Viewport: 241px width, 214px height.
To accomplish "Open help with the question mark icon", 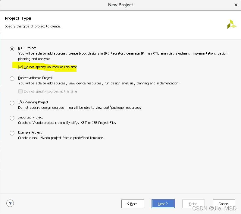I will (x=10, y=203).
